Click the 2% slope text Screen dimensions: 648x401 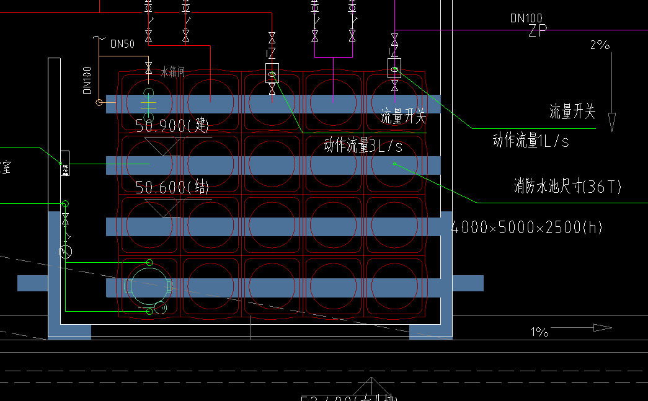pyautogui.click(x=600, y=45)
